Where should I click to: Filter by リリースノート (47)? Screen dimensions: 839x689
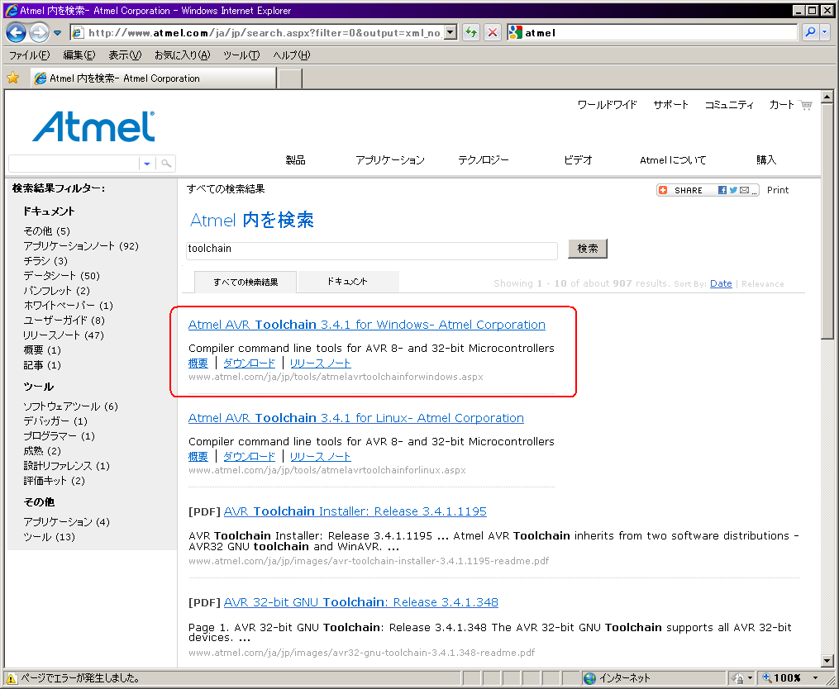tap(64, 335)
